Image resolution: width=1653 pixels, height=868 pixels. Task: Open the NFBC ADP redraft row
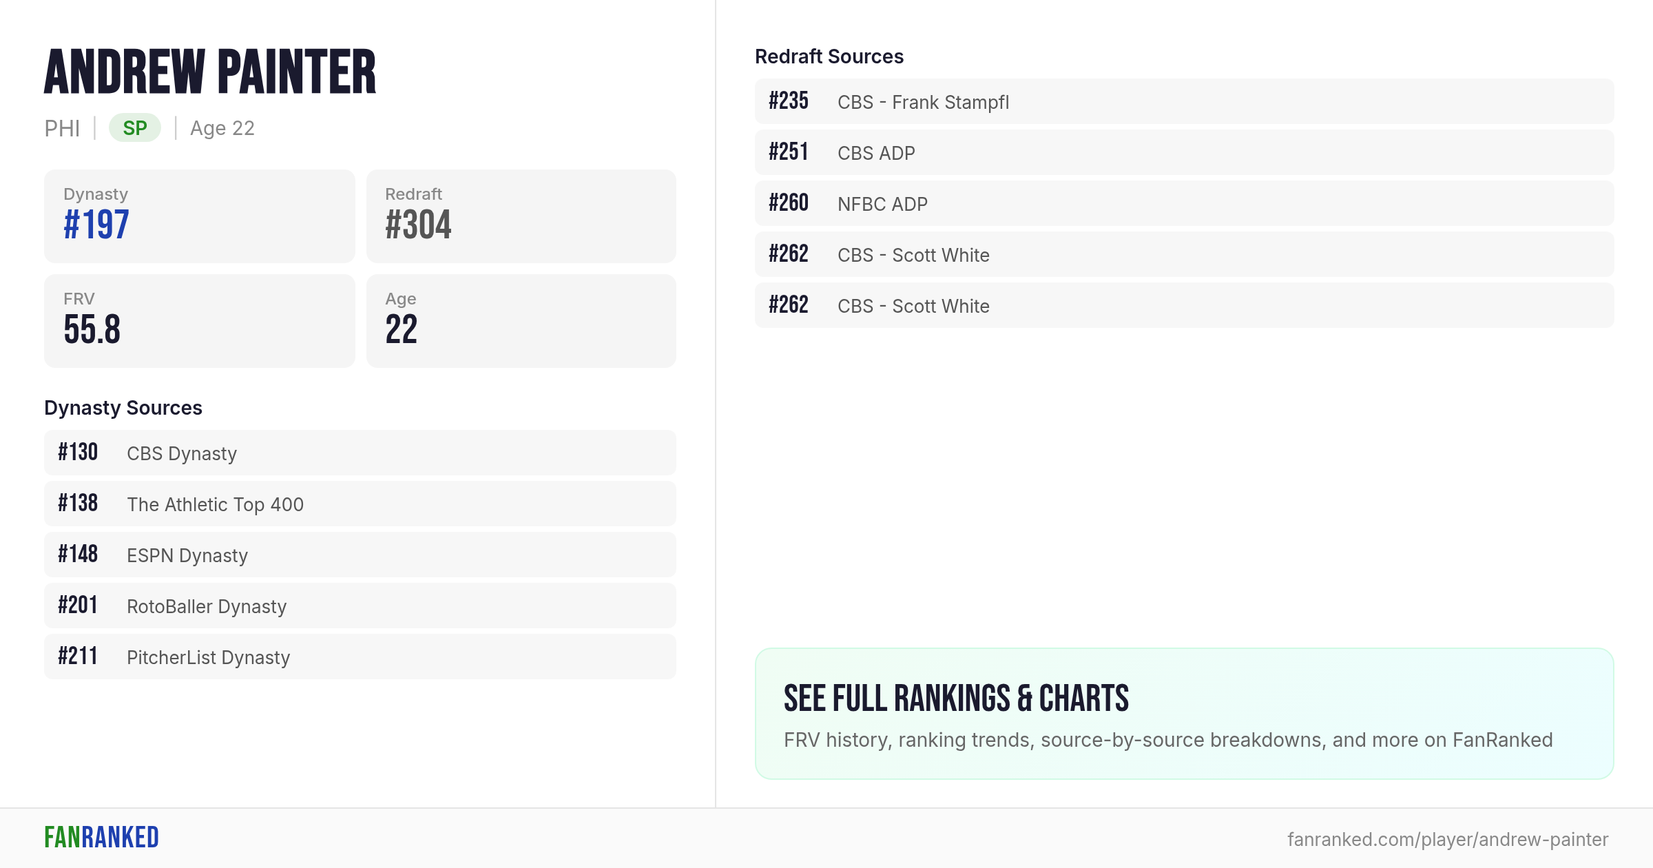tap(1185, 203)
